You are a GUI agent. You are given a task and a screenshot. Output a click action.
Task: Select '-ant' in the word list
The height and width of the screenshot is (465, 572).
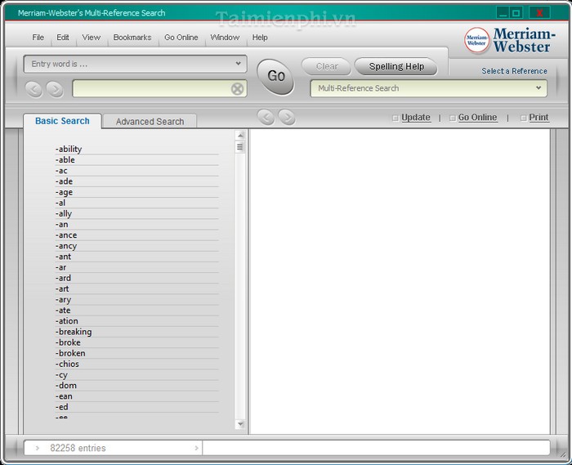coord(64,257)
